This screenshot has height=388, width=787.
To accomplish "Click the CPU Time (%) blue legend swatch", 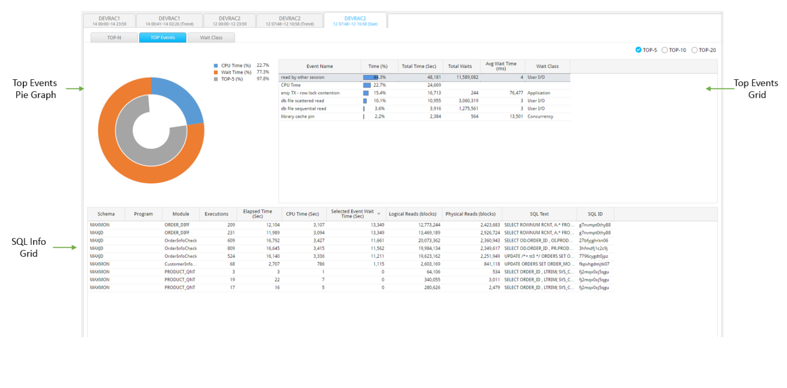I will [x=216, y=66].
